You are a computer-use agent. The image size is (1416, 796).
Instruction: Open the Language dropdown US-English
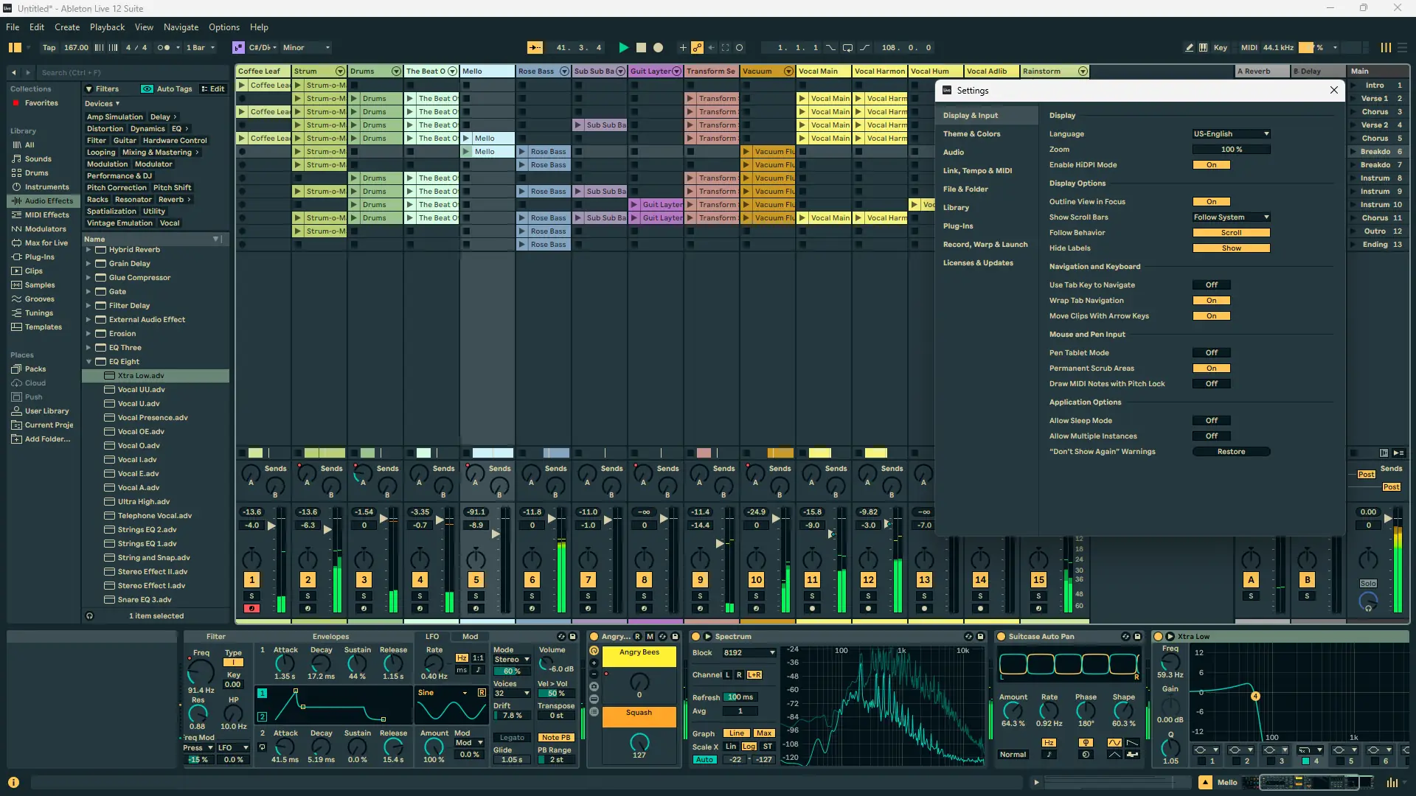pyautogui.click(x=1231, y=134)
